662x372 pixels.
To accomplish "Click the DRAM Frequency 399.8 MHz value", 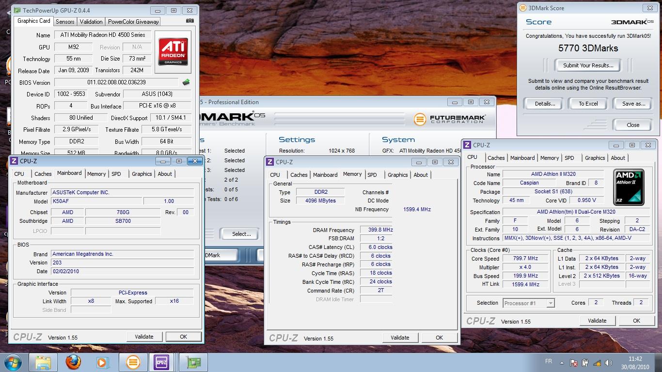I will point(376,230).
